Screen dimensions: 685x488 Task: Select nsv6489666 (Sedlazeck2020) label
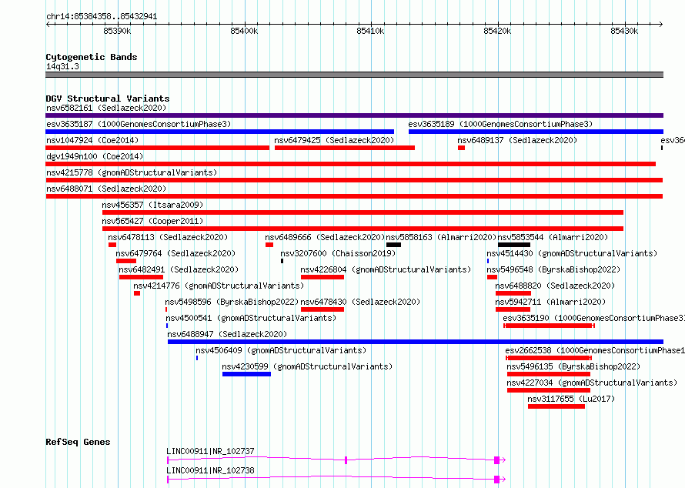(x=325, y=237)
